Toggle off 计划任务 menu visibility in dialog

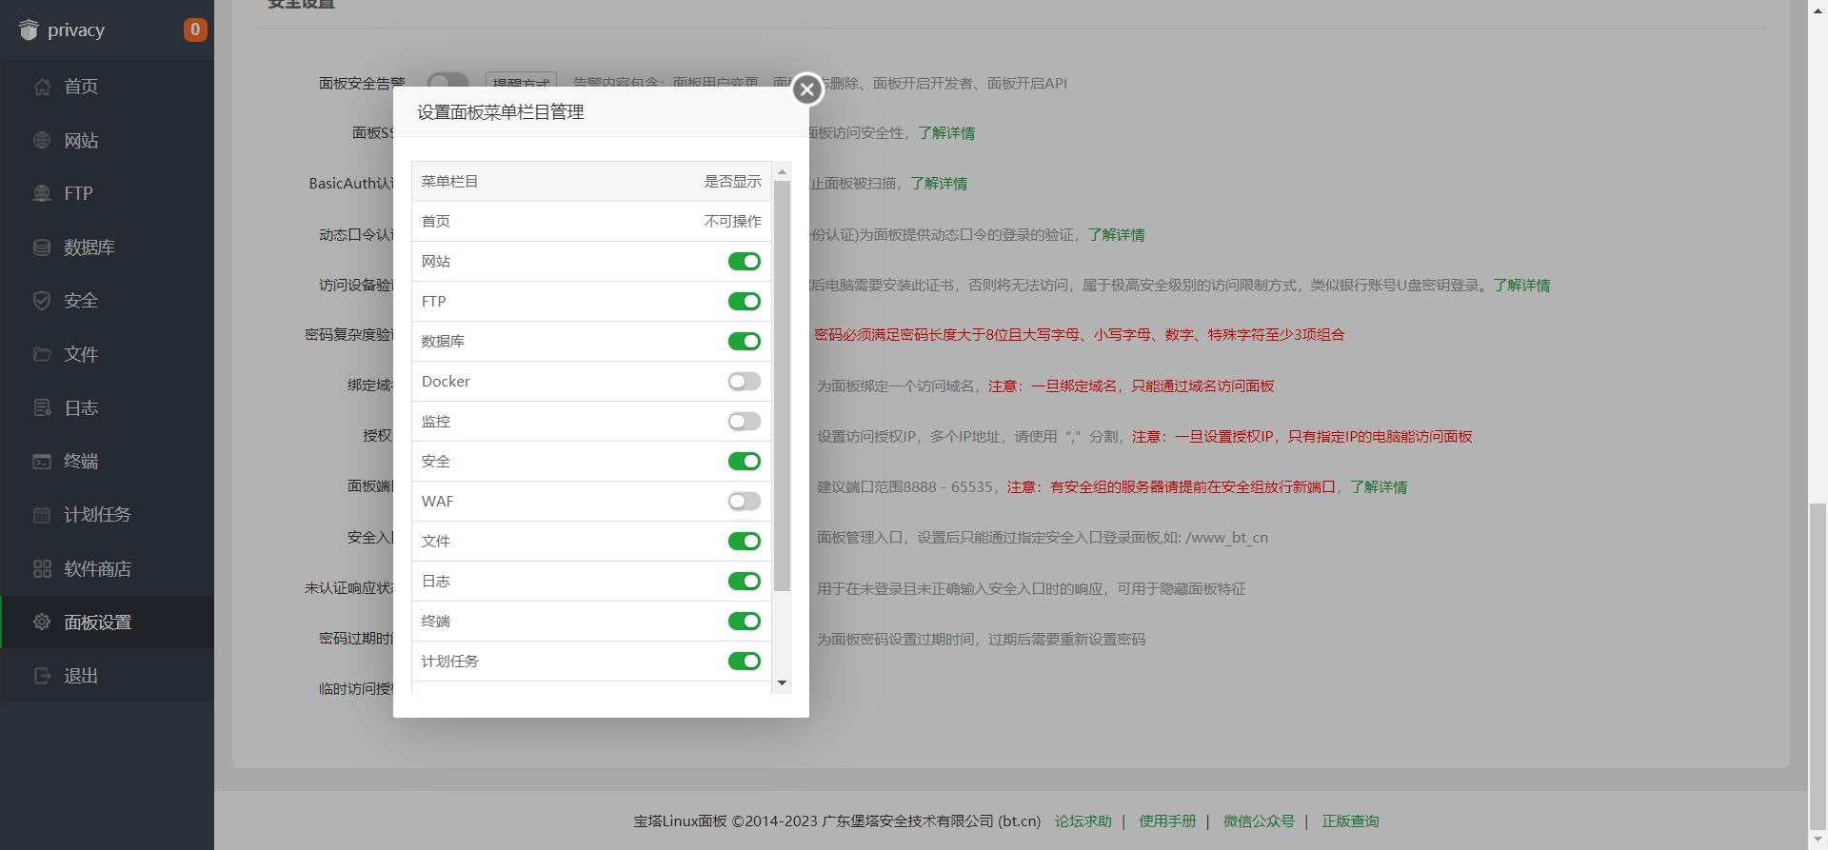tap(745, 661)
